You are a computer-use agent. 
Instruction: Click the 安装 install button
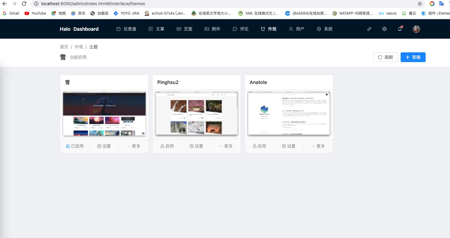[413, 57]
